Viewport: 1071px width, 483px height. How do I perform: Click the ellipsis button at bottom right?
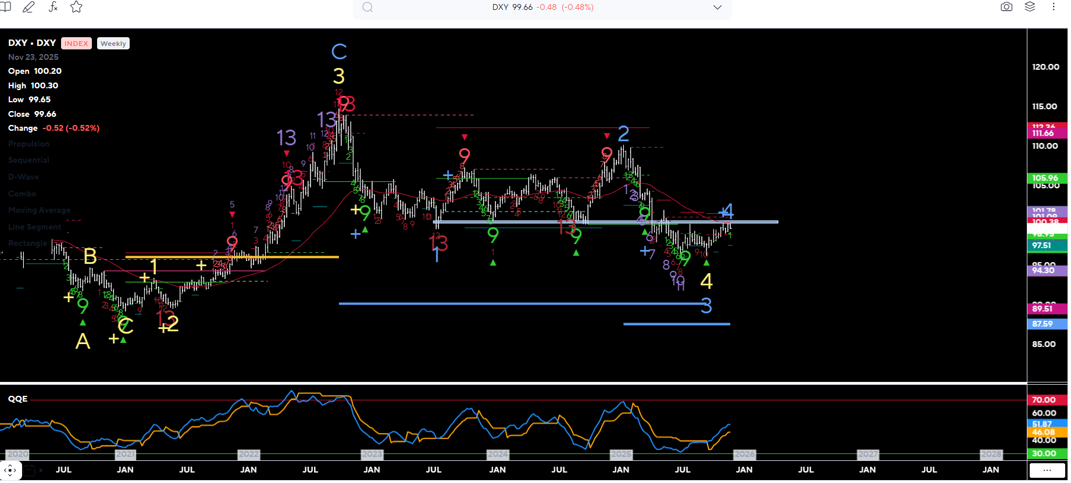pyautogui.click(x=1047, y=470)
